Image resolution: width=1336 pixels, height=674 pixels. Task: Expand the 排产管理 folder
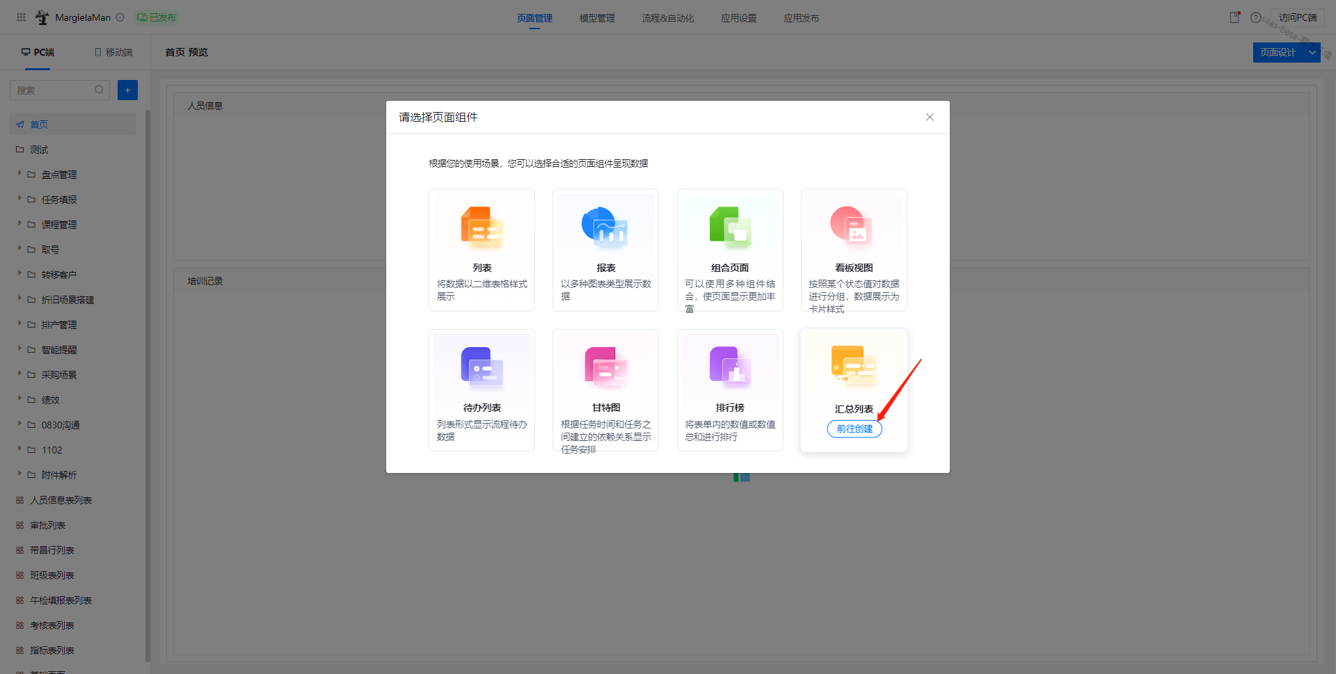[20, 324]
